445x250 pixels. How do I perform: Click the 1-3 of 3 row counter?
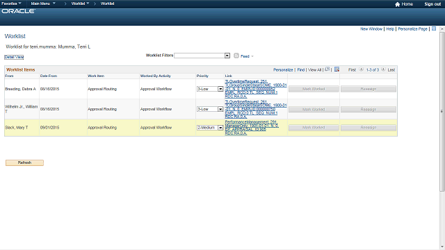373,69
